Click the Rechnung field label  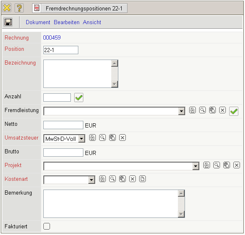[x=17, y=37]
